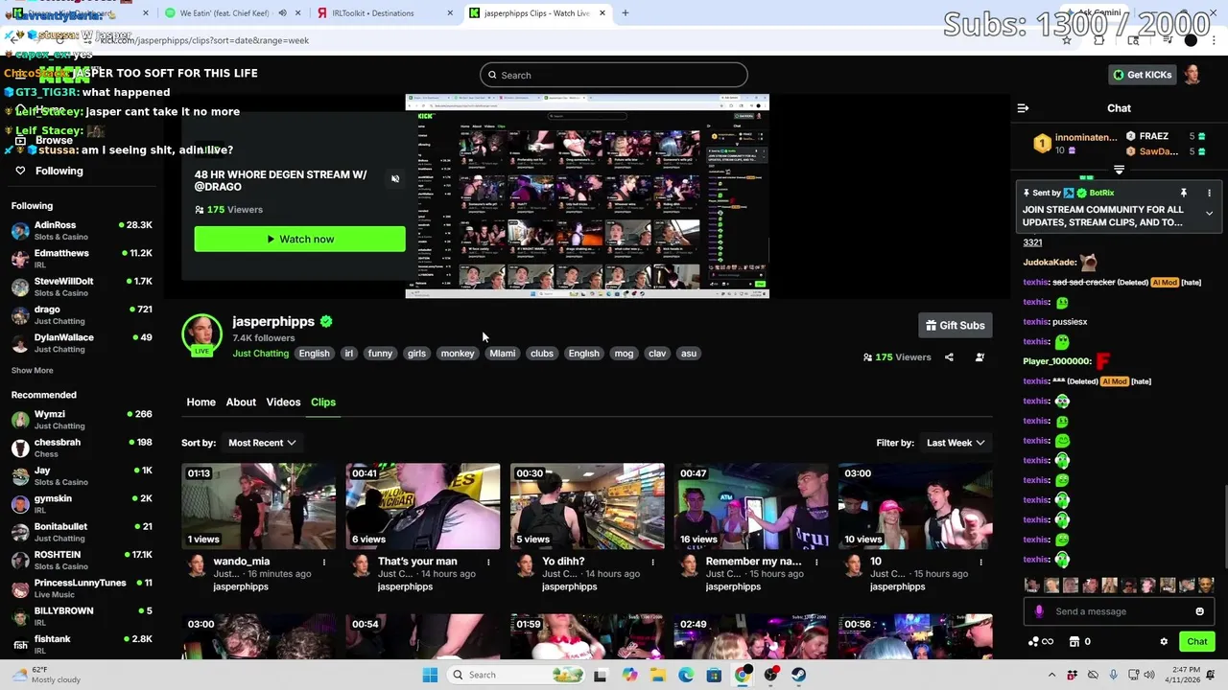Click the Miami tag

(x=503, y=354)
